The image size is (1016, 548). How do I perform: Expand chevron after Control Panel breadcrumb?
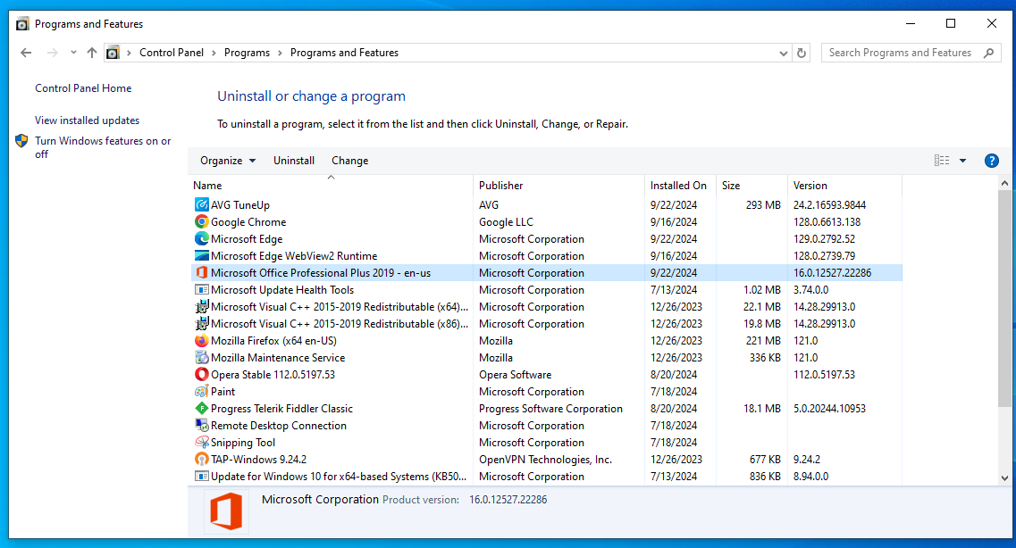(x=214, y=53)
